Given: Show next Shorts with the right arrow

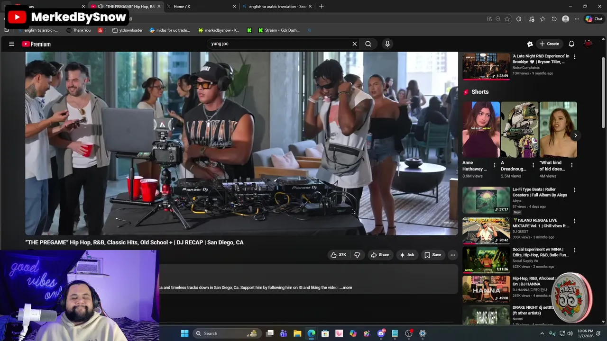Looking at the screenshot, I should click(575, 135).
